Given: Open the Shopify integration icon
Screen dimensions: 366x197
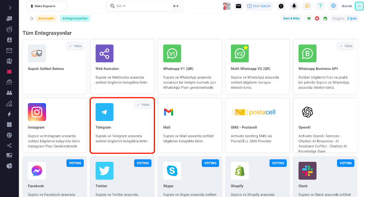Looking at the screenshot, I should point(240,171).
